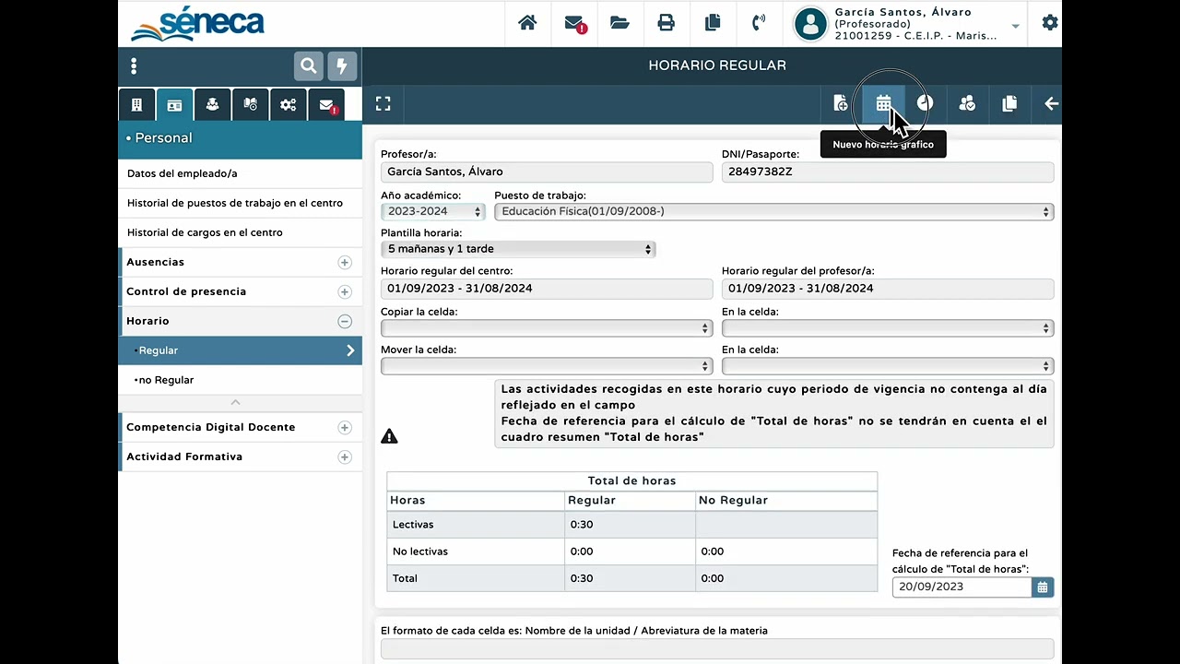Open En la celda dropdown beside Mover
Screen dimensions: 1180x664
coord(888,366)
